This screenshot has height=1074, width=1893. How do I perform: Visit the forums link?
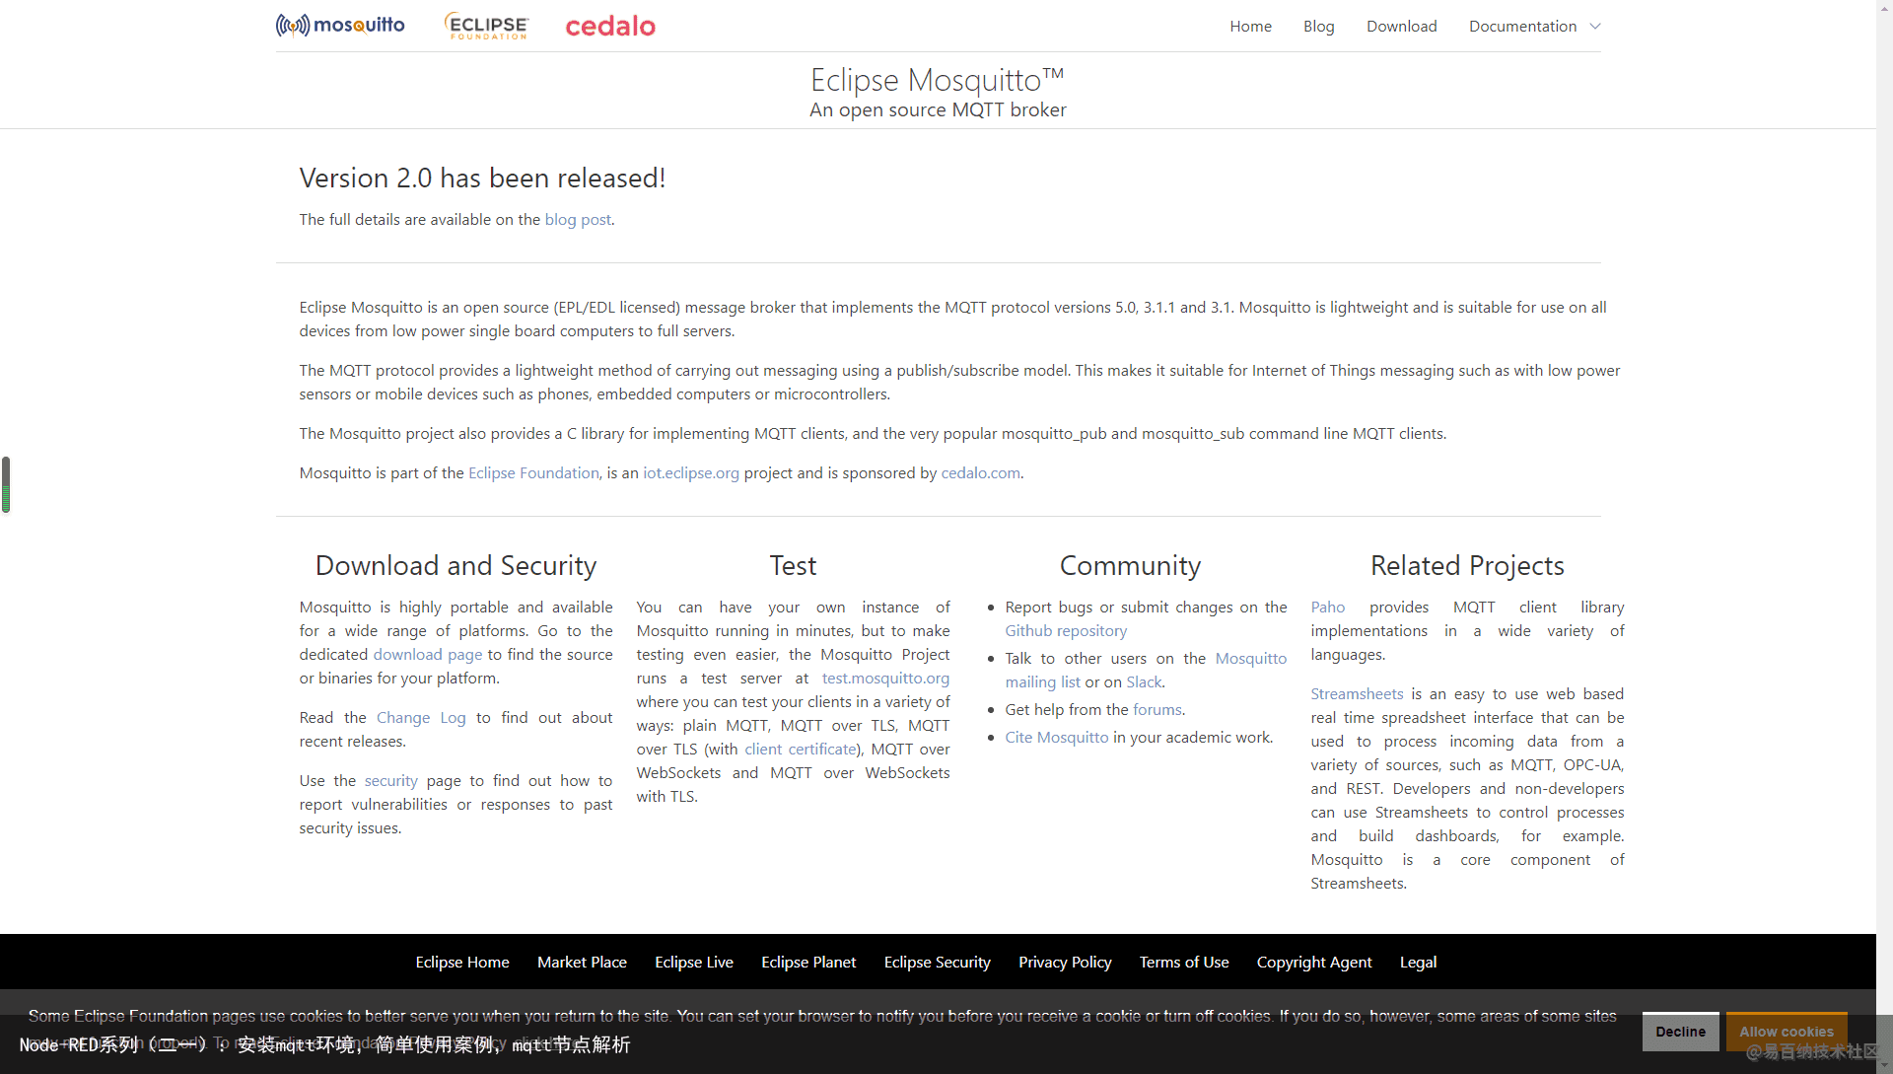[x=1157, y=709]
